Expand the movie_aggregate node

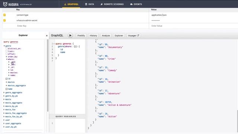tap(4, 103)
